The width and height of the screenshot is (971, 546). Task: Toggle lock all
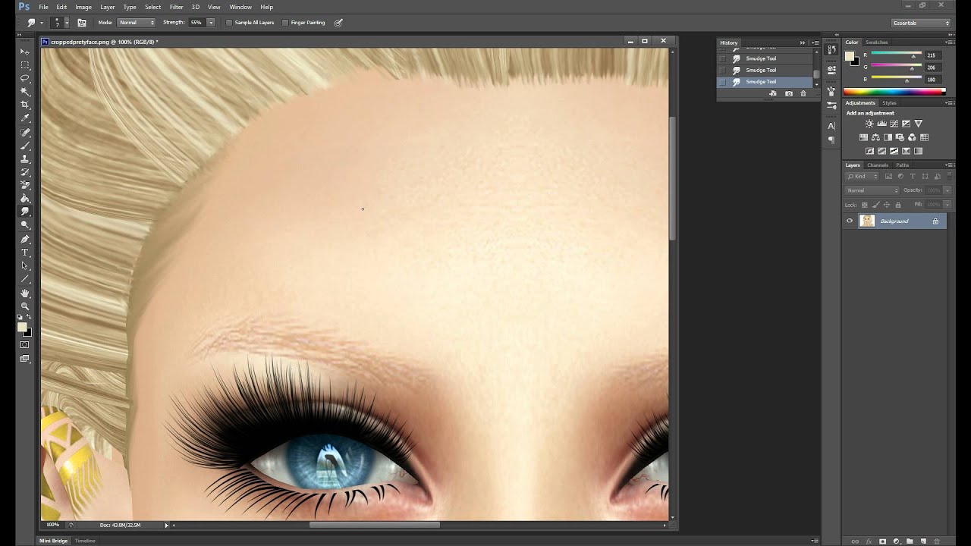point(898,205)
